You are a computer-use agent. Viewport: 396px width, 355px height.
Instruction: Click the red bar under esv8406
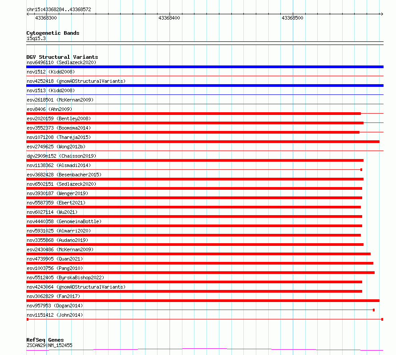(x=194, y=114)
